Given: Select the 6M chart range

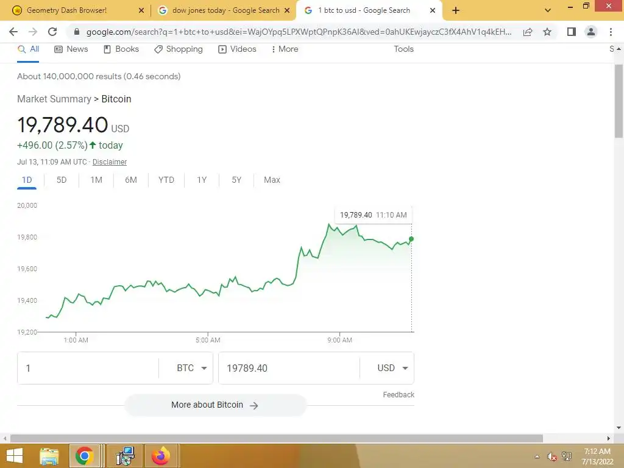Looking at the screenshot, I should [x=131, y=180].
